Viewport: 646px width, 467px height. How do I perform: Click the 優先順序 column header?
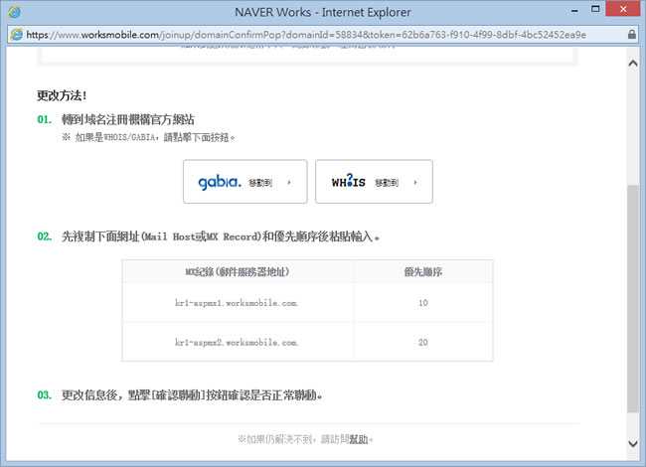click(x=423, y=272)
